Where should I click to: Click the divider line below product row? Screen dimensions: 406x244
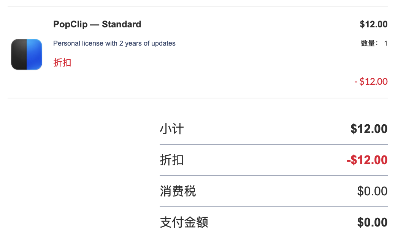click(198, 98)
